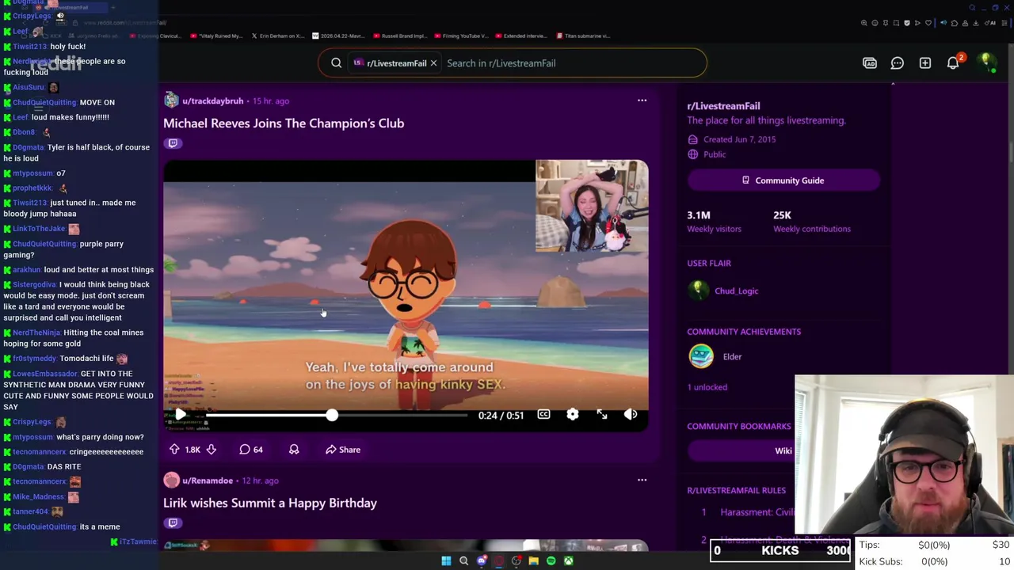This screenshot has height=570, width=1014.
Task: Click the search magnifier icon in Reddit search bar
Action: pyautogui.click(x=336, y=63)
